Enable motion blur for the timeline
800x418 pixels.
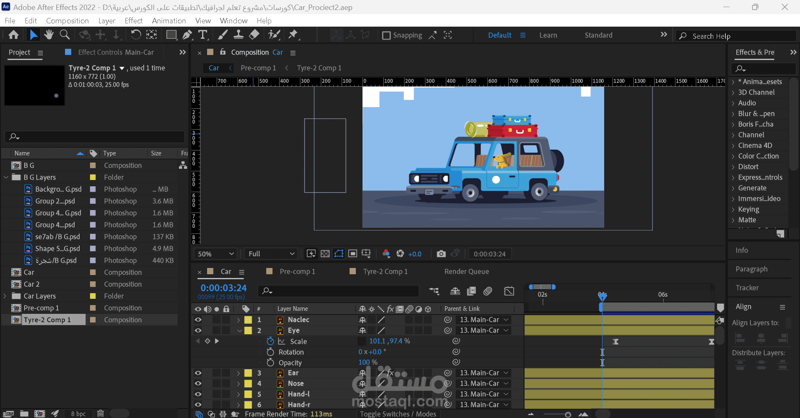point(488,291)
